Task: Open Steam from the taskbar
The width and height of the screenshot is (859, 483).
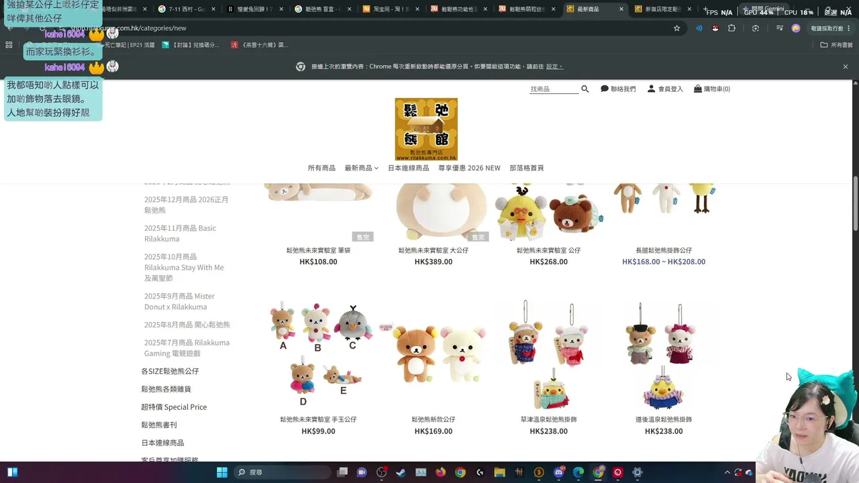Action: [401, 472]
